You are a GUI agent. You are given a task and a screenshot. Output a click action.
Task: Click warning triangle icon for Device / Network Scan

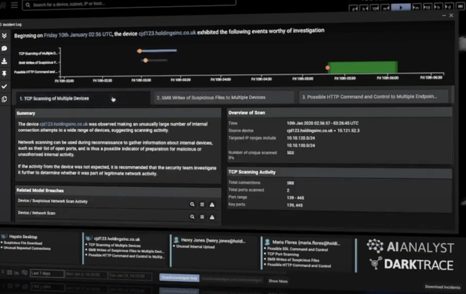coord(212,216)
